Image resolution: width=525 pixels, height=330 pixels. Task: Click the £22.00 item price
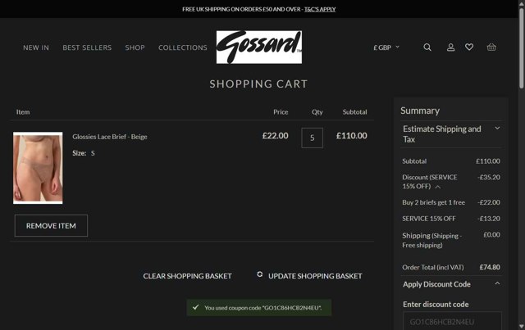276,136
